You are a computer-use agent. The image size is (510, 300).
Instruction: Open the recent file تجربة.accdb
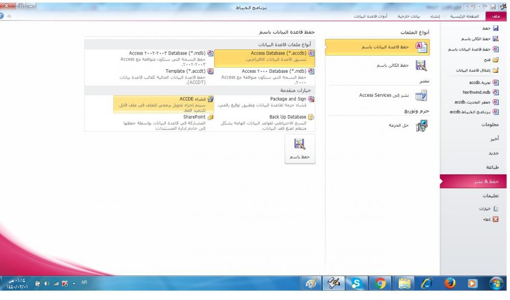pos(483,83)
